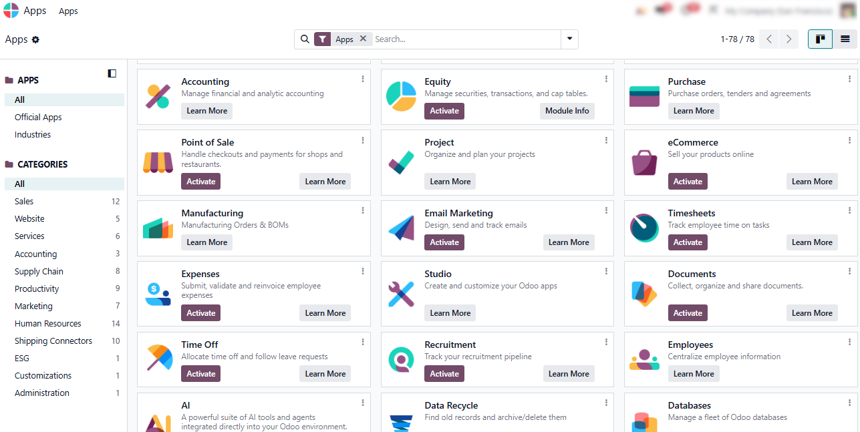Remove the Apps filter facet

pyautogui.click(x=363, y=39)
